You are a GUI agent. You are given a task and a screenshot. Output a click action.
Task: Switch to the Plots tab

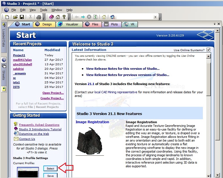click(x=112, y=24)
